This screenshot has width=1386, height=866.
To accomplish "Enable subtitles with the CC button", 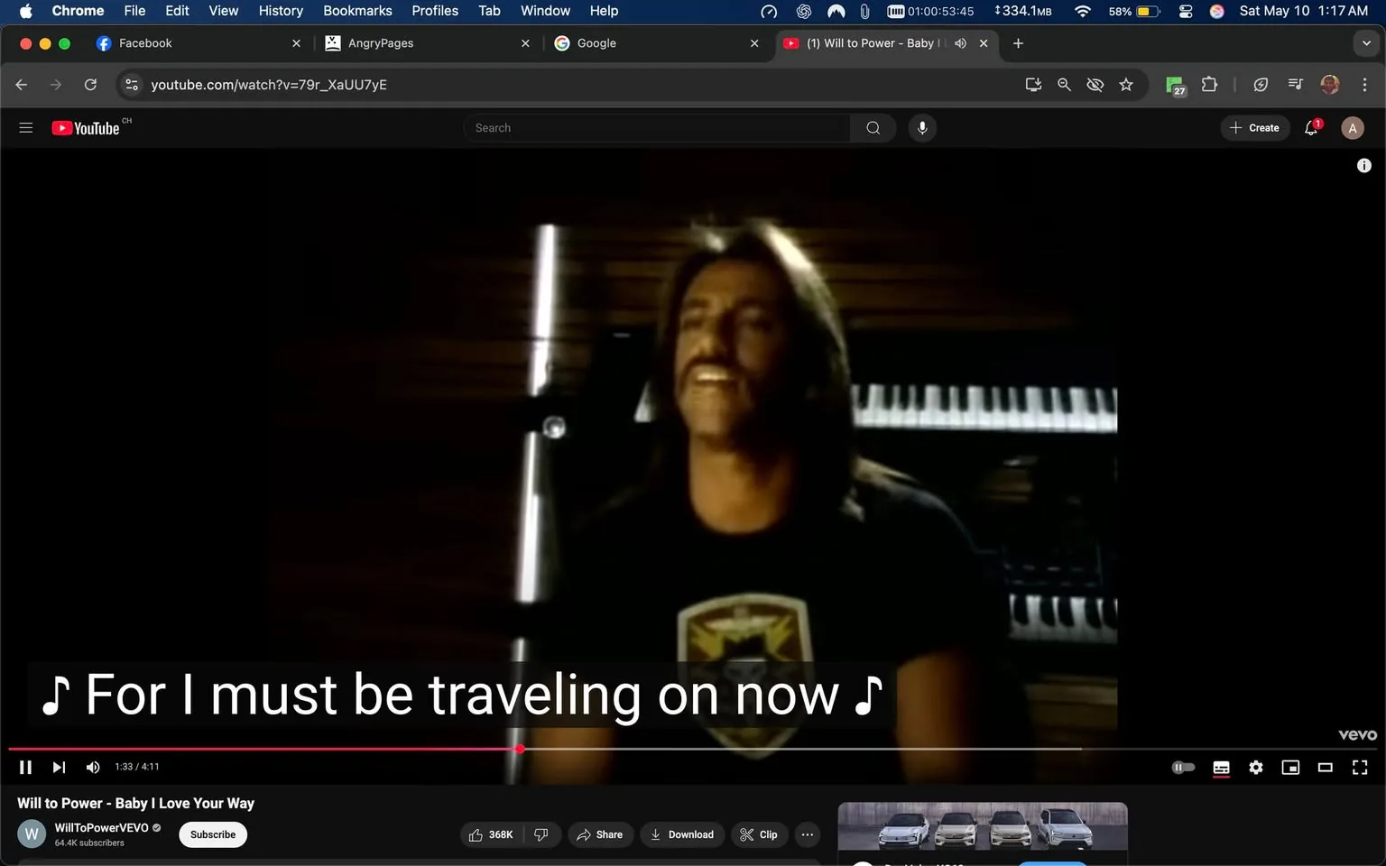I will point(1220,767).
